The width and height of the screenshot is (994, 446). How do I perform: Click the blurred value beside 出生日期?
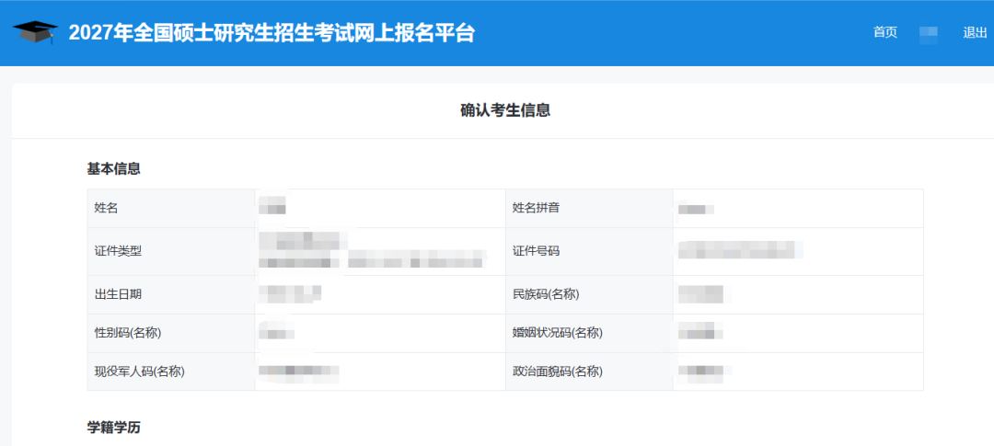click(290, 292)
